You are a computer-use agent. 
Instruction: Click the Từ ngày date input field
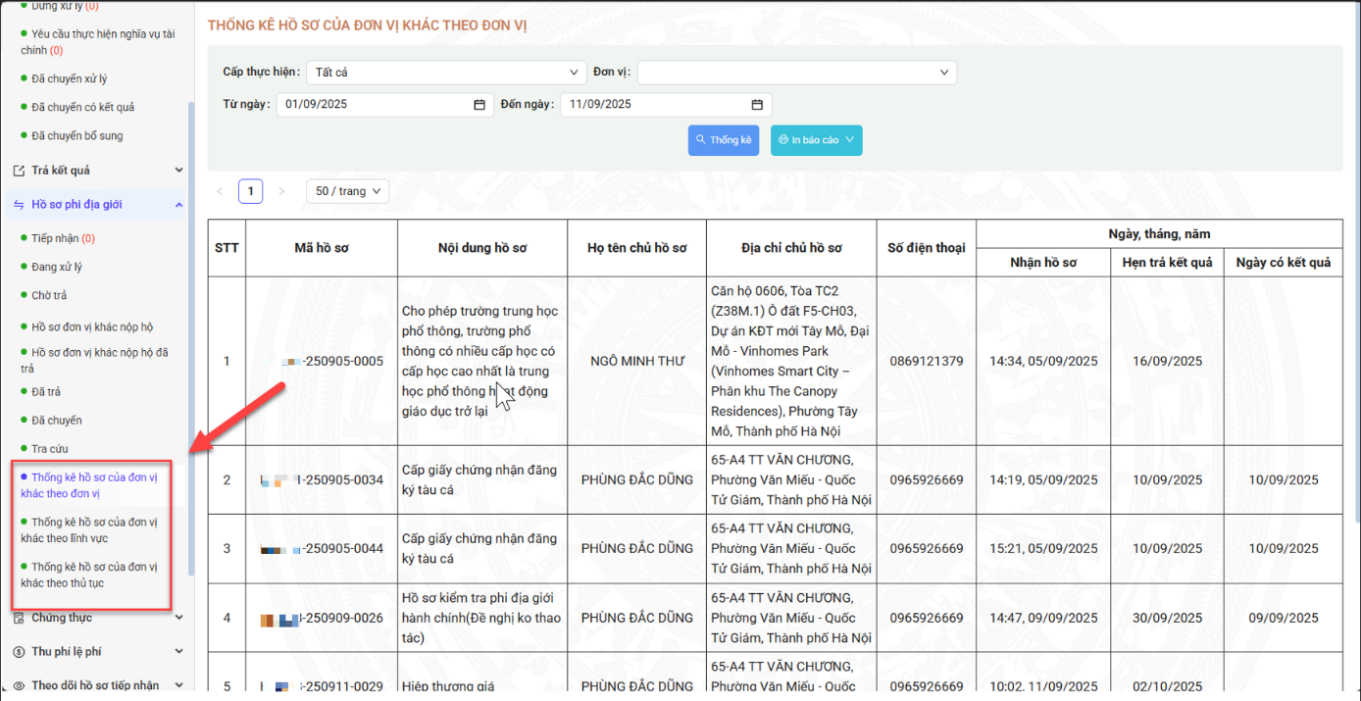373,105
